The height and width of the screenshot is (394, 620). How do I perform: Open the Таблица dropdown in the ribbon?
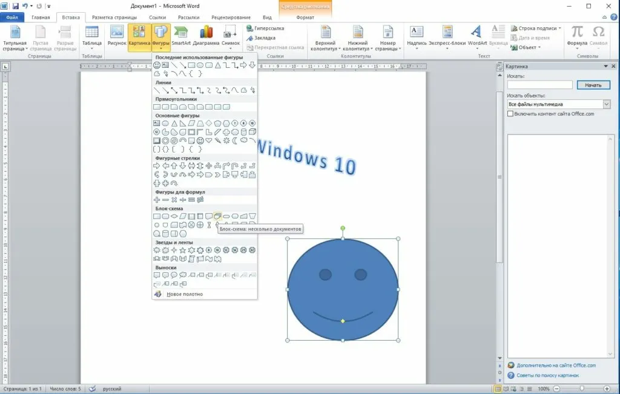point(91,38)
